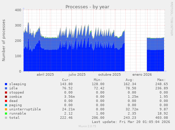Viewport: 175px width, 130px height.
Task: Select the 'dead' legend label
Action: pos(13,101)
